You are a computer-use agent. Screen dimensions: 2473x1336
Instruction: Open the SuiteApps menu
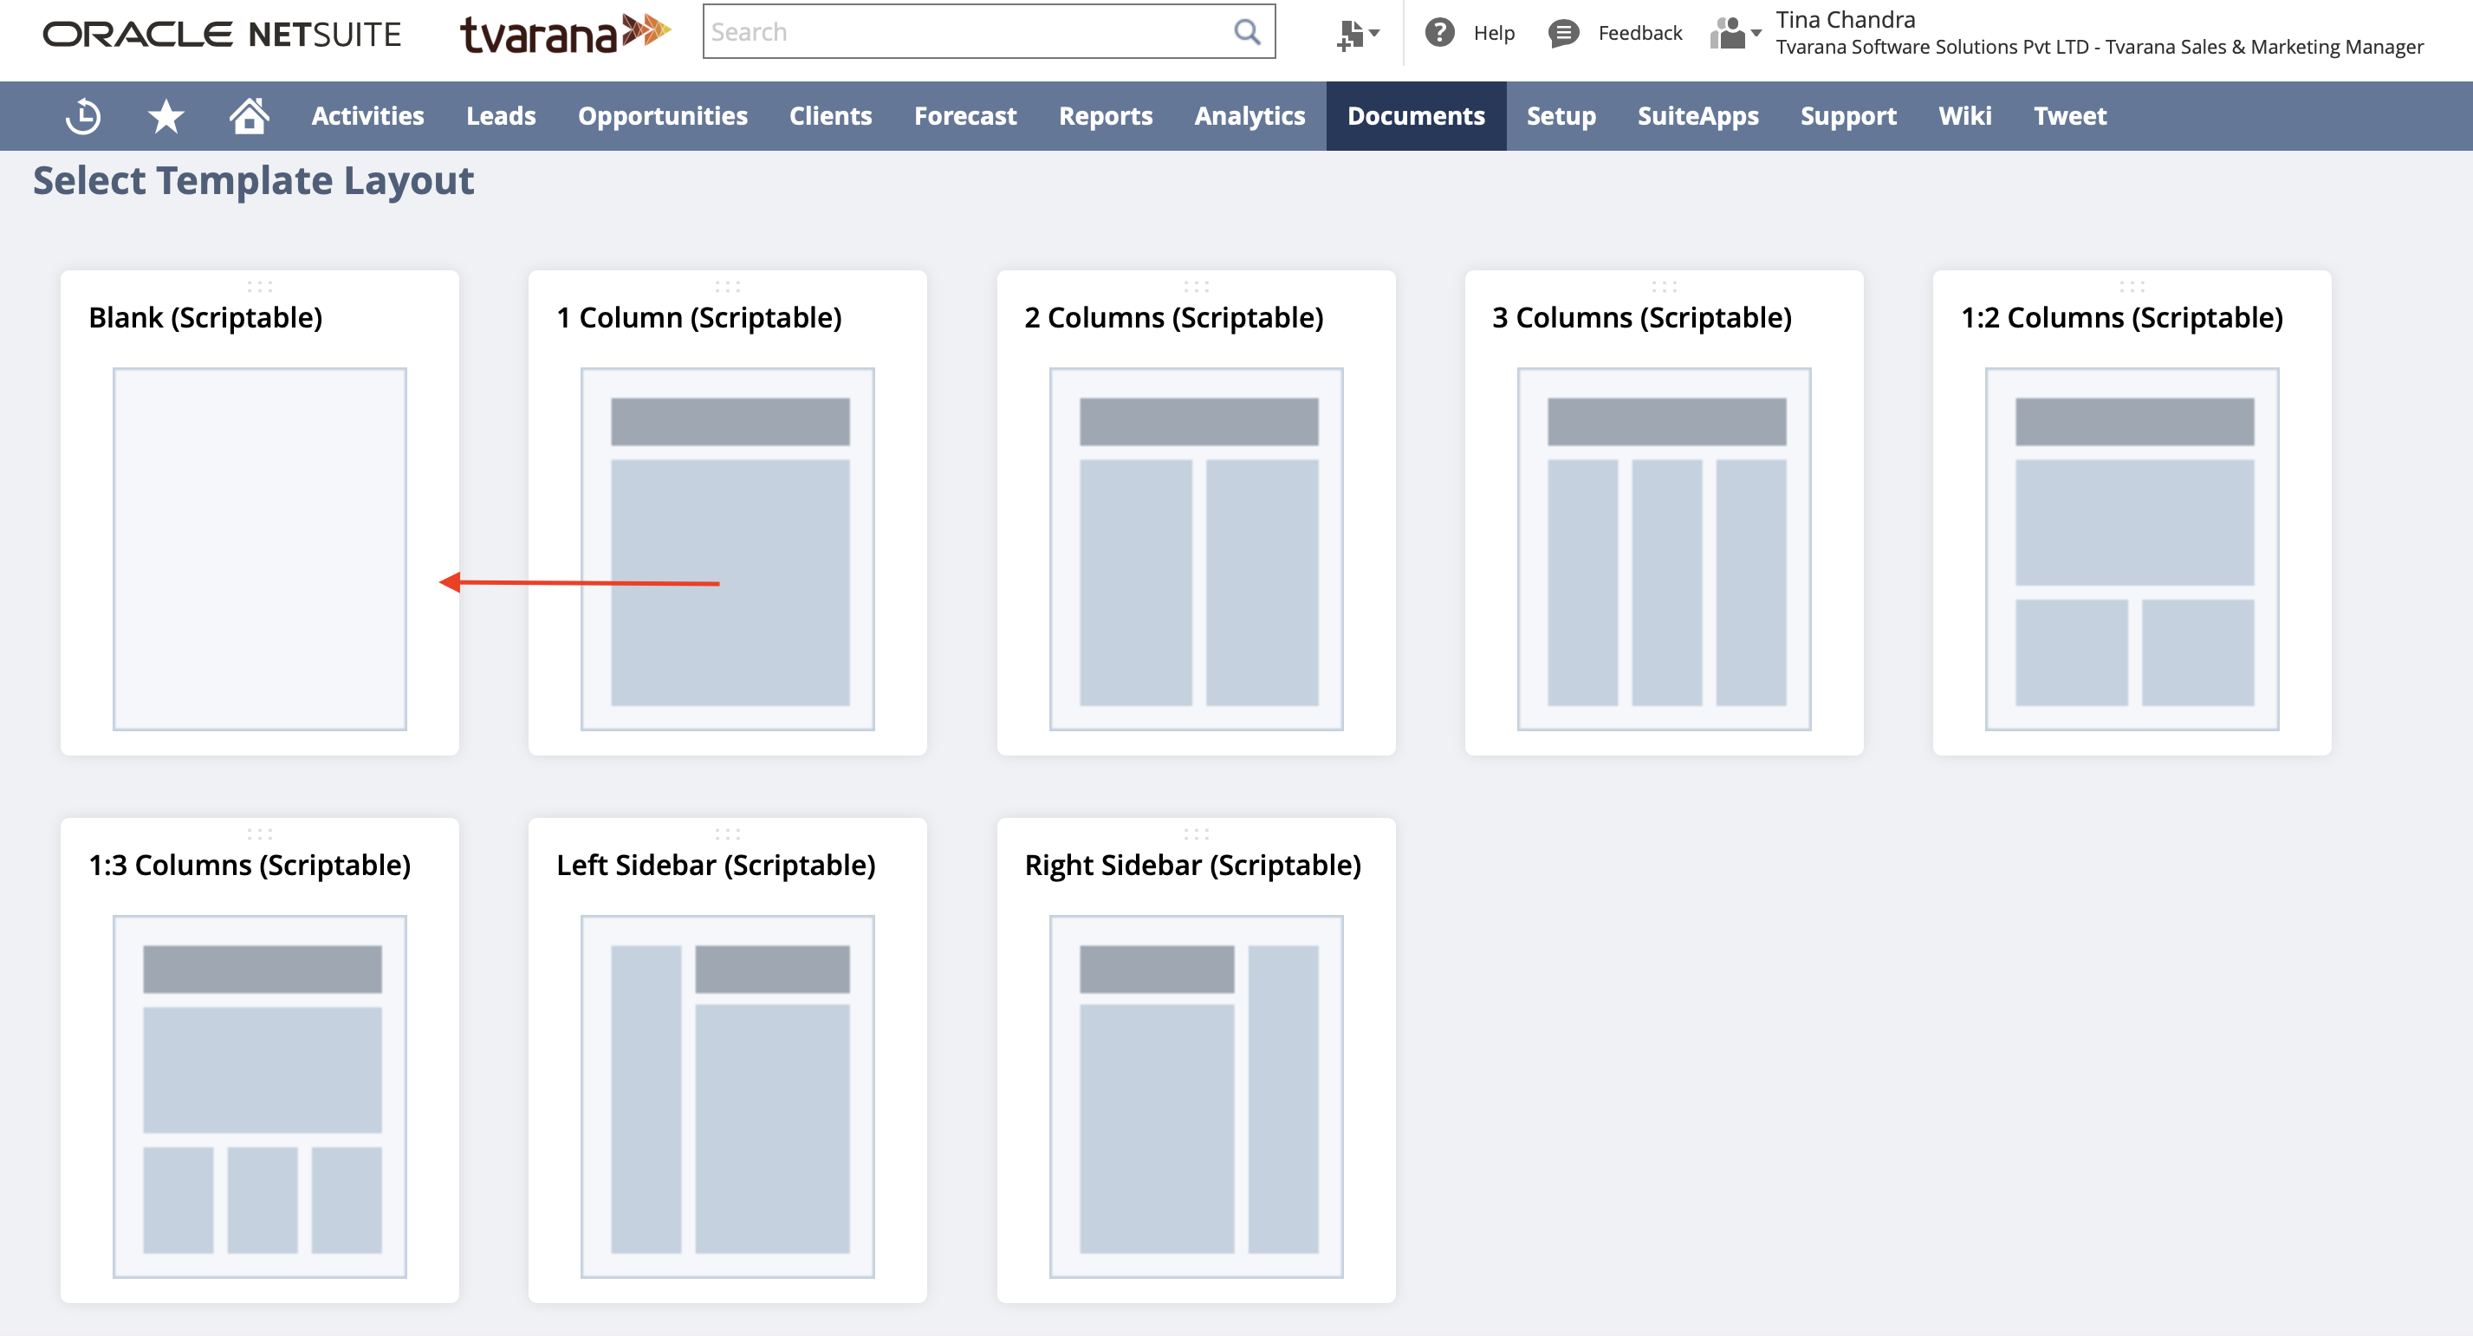[x=1697, y=116]
